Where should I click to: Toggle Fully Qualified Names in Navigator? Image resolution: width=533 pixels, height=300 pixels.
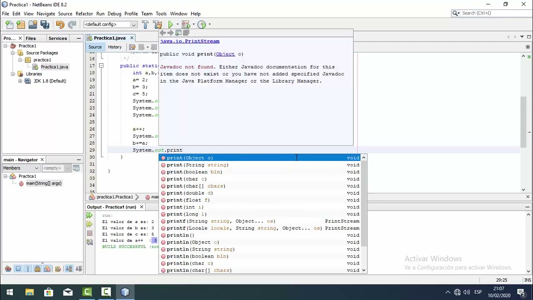pos(58,269)
